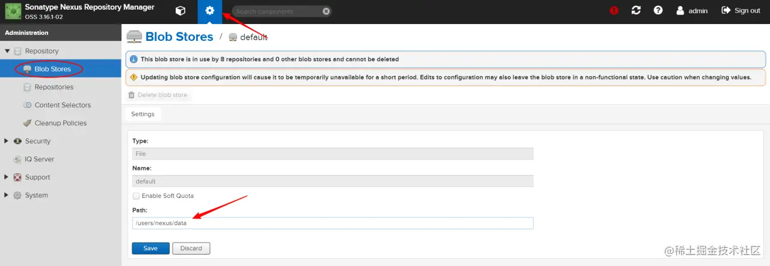Open the help question mark icon
Screen dimensions: 770x266
(x=658, y=11)
